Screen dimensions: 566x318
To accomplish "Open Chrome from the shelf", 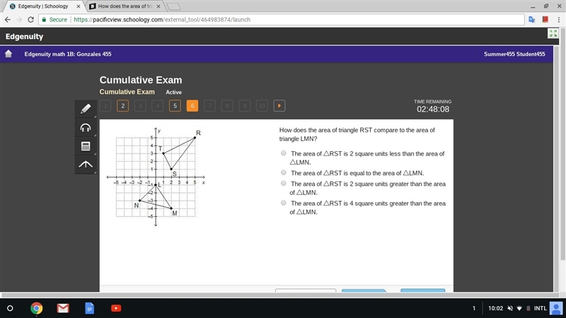I will tap(36, 308).
